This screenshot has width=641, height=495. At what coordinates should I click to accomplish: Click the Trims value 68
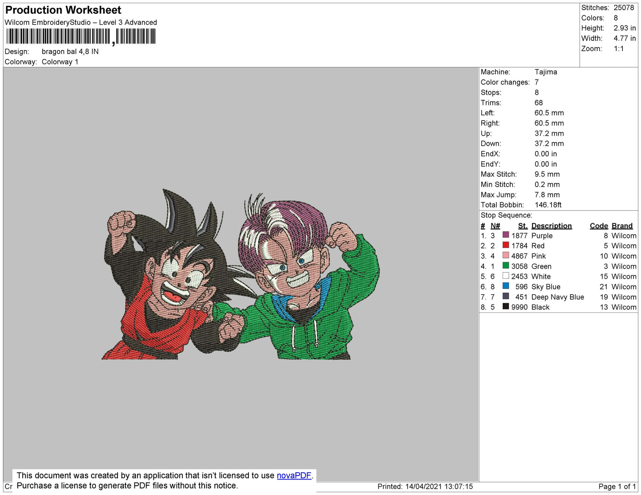click(539, 102)
